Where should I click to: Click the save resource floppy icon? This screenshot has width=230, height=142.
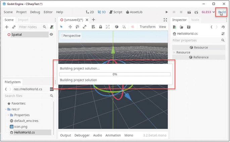[189, 27]
